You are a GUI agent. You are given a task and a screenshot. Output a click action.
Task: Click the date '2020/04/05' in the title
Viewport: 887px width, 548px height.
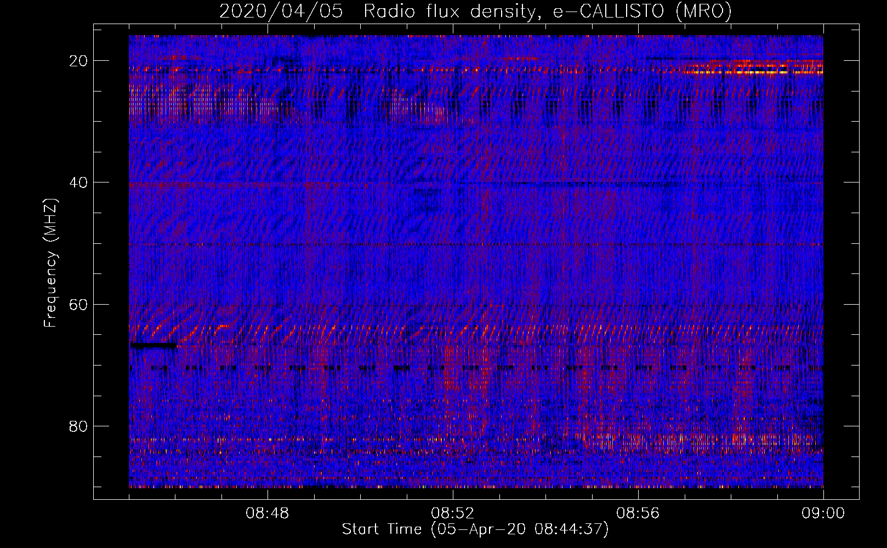click(281, 11)
